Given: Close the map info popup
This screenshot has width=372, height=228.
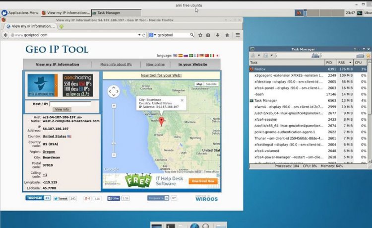Looking at the screenshot, I should coord(182,100).
